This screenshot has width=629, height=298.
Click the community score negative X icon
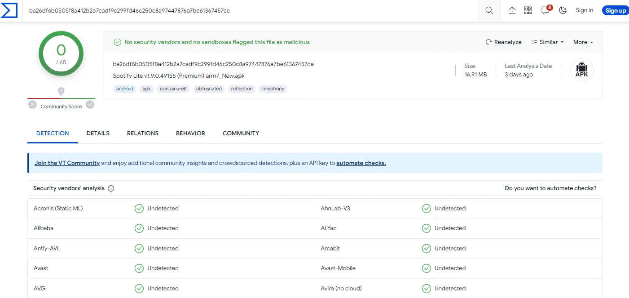(32, 105)
